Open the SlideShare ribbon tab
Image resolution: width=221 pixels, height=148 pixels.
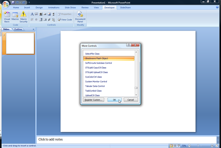pyautogui.click(x=125, y=8)
